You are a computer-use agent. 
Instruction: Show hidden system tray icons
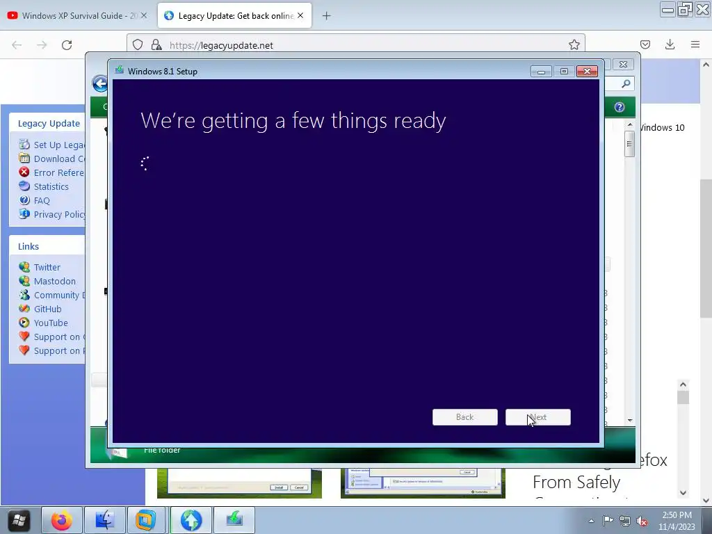[591, 521]
